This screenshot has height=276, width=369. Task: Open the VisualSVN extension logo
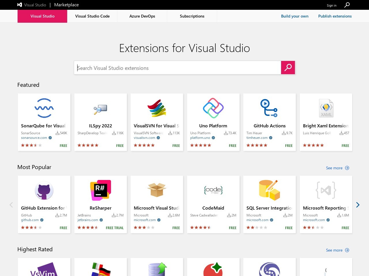point(157,108)
